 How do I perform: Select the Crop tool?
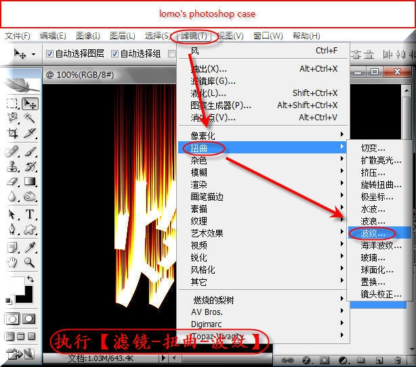point(12,133)
